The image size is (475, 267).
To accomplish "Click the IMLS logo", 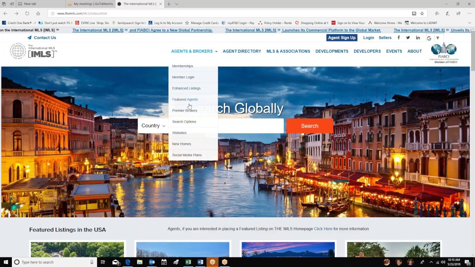I will click(x=33, y=51).
